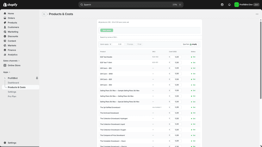Click the Selling Plans Ski Wax — Sample row
This screenshot has height=147, width=262.
point(120,91)
